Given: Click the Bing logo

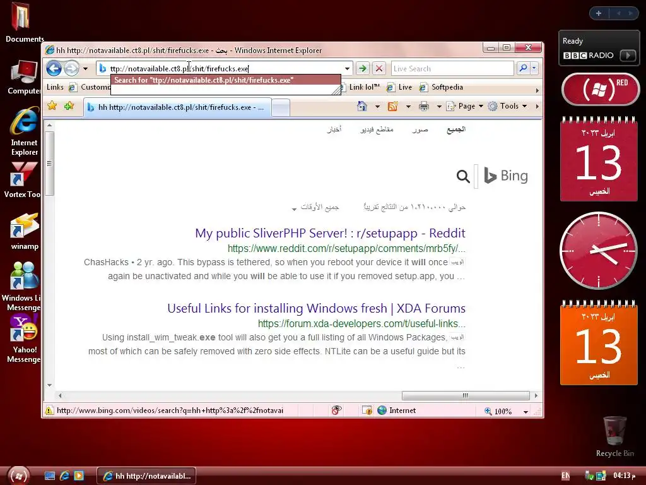Looking at the screenshot, I should tap(505, 176).
